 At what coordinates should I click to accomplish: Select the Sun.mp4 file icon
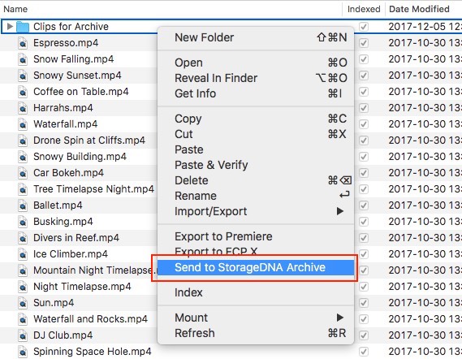23,303
